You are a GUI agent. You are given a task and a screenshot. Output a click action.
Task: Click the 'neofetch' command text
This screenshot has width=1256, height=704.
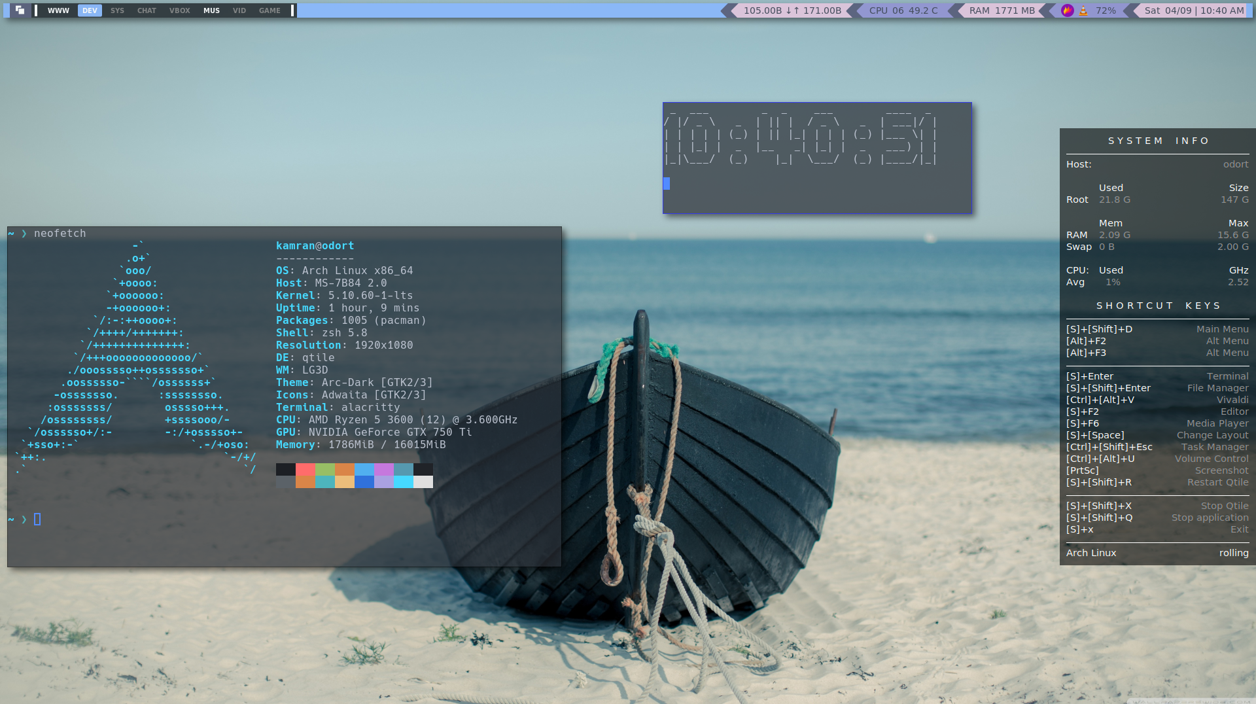(60, 234)
